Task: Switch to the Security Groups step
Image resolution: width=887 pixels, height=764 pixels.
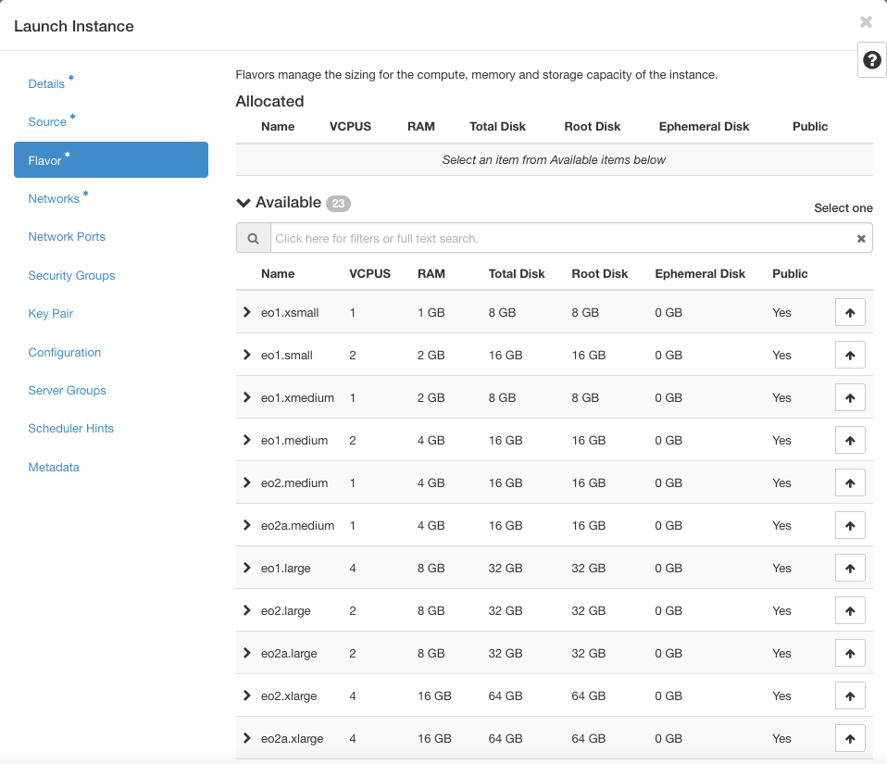Action: click(x=71, y=276)
